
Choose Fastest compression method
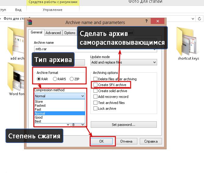click(60, 106)
